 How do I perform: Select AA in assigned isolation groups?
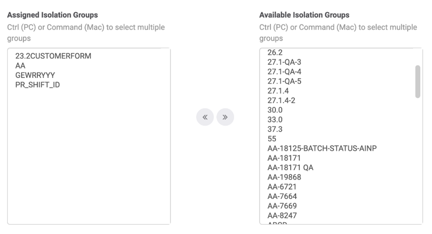pyautogui.click(x=20, y=66)
